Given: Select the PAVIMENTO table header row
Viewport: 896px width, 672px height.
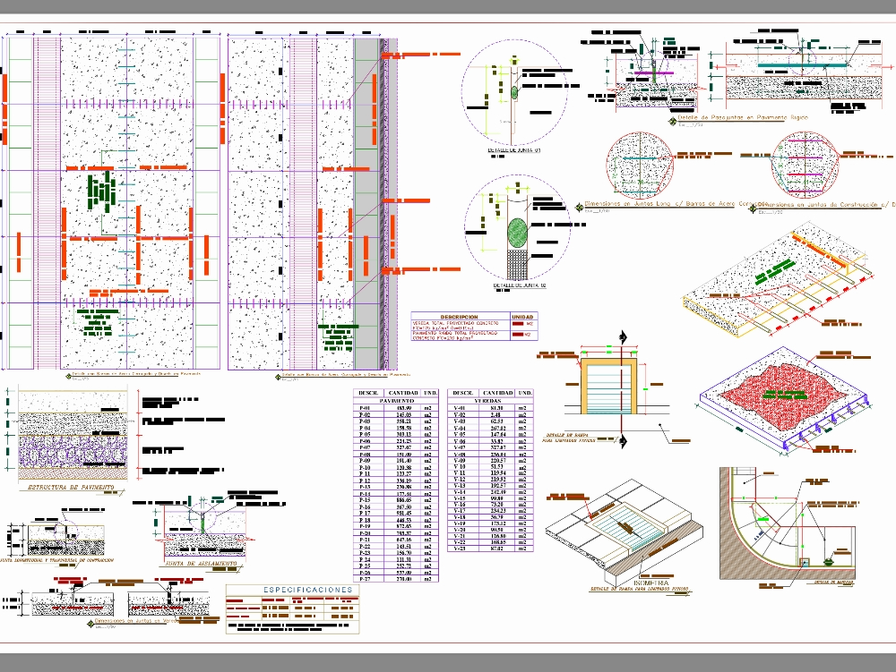Looking at the screenshot, I should click(399, 402).
